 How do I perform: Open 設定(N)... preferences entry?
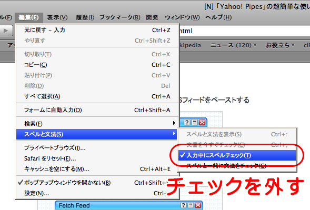pyautogui.click(x=97, y=193)
